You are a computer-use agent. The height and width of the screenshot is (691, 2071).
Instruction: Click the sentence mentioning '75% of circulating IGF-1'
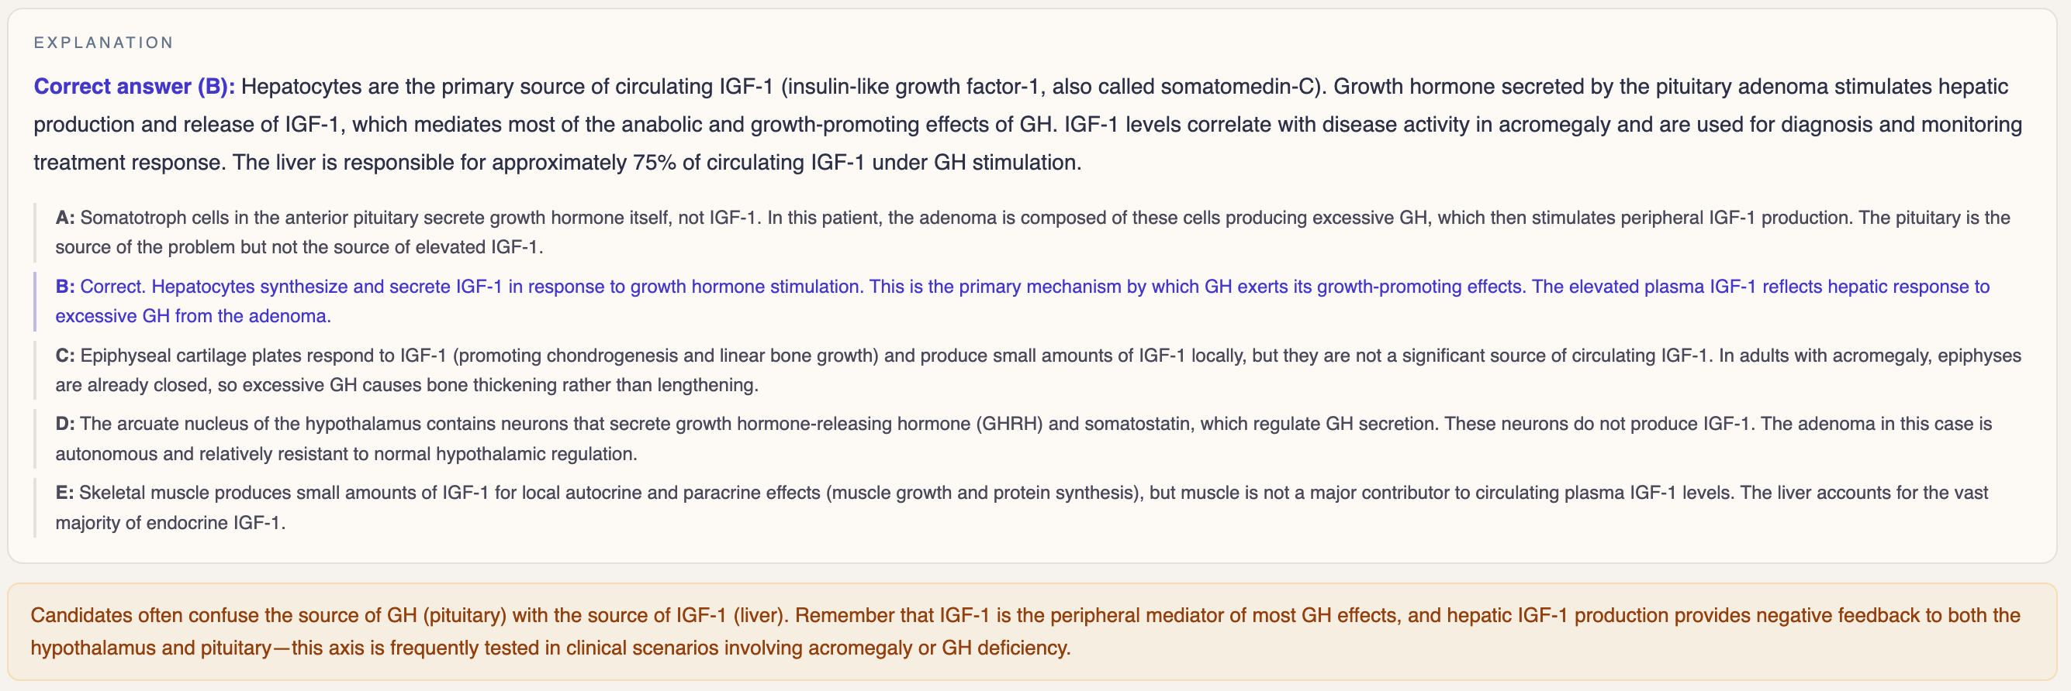657,163
